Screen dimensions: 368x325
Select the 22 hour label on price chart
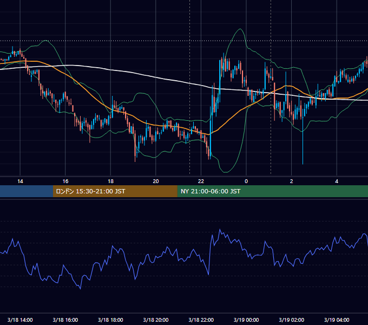[x=201, y=181]
